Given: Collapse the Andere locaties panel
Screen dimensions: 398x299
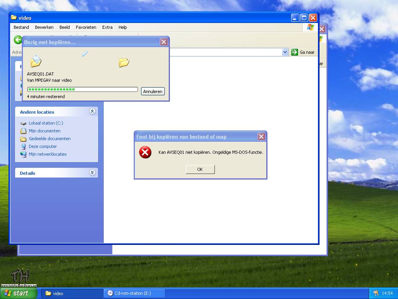Looking at the screenshot, I should (x=92, y=111).
